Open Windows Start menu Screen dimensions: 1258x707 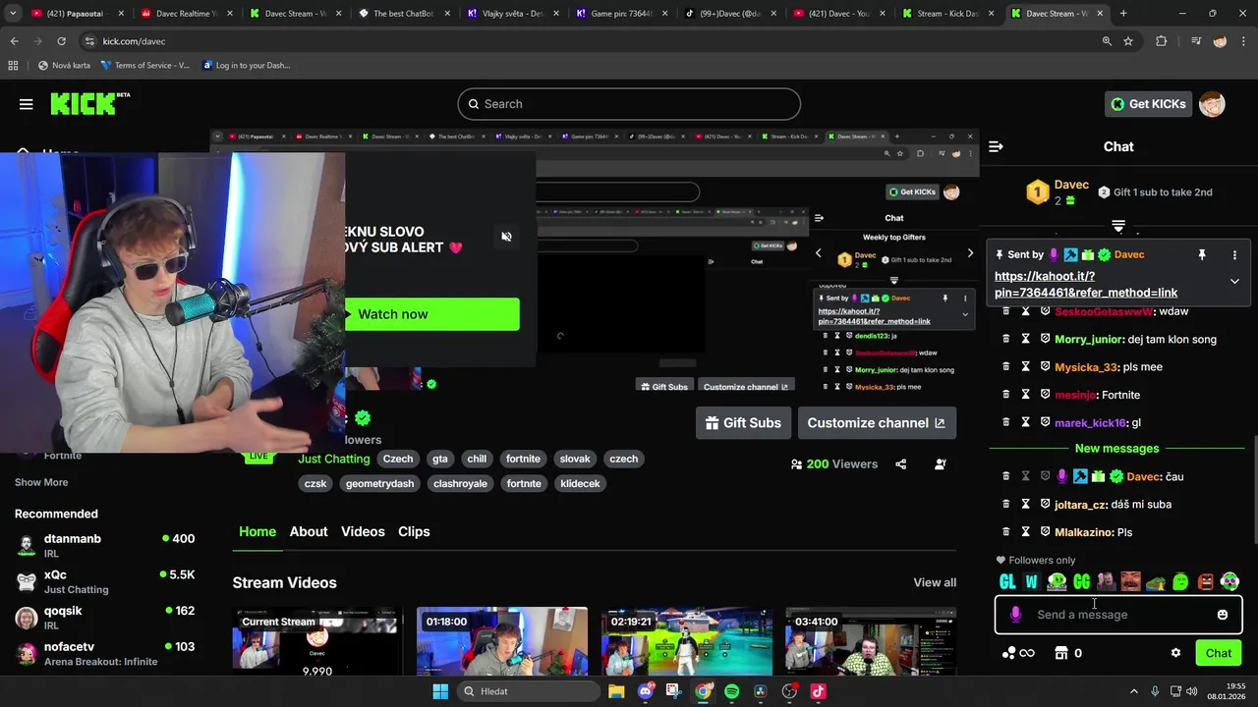tap(440, 691)
